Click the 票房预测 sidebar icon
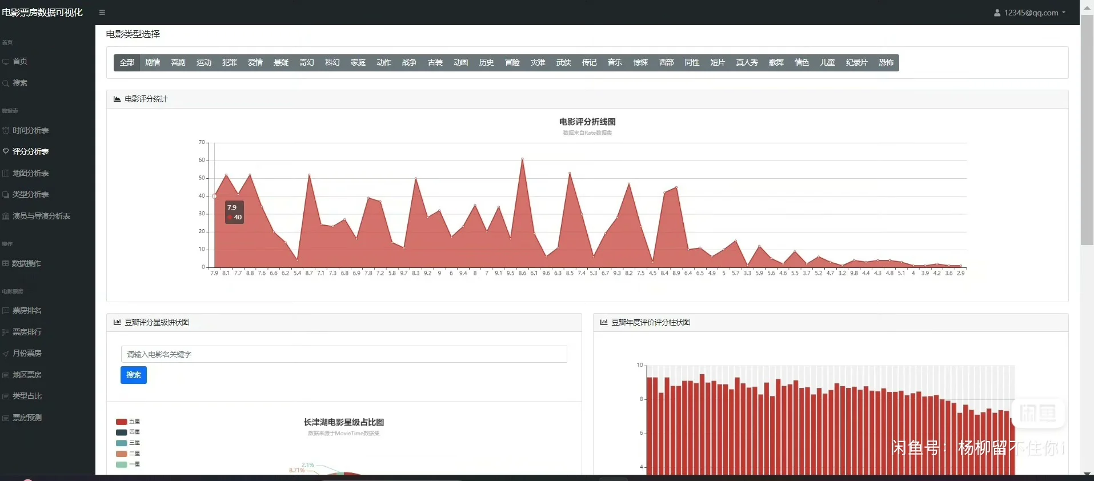Viewport: 1094px width, 481px height. tap(6, 418)
